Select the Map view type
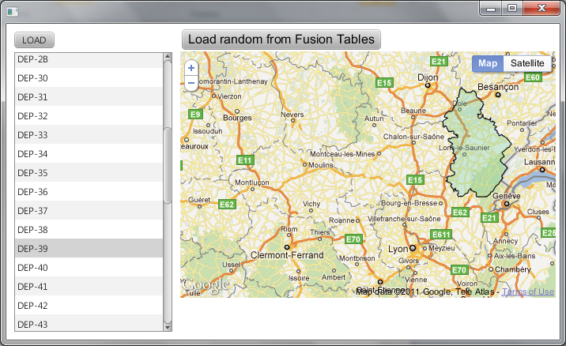Screen dimensions: 566x346 (488, 63)
